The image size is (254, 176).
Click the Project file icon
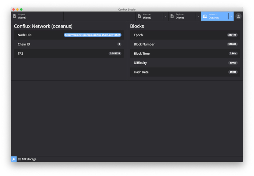(x=15, y=16)
